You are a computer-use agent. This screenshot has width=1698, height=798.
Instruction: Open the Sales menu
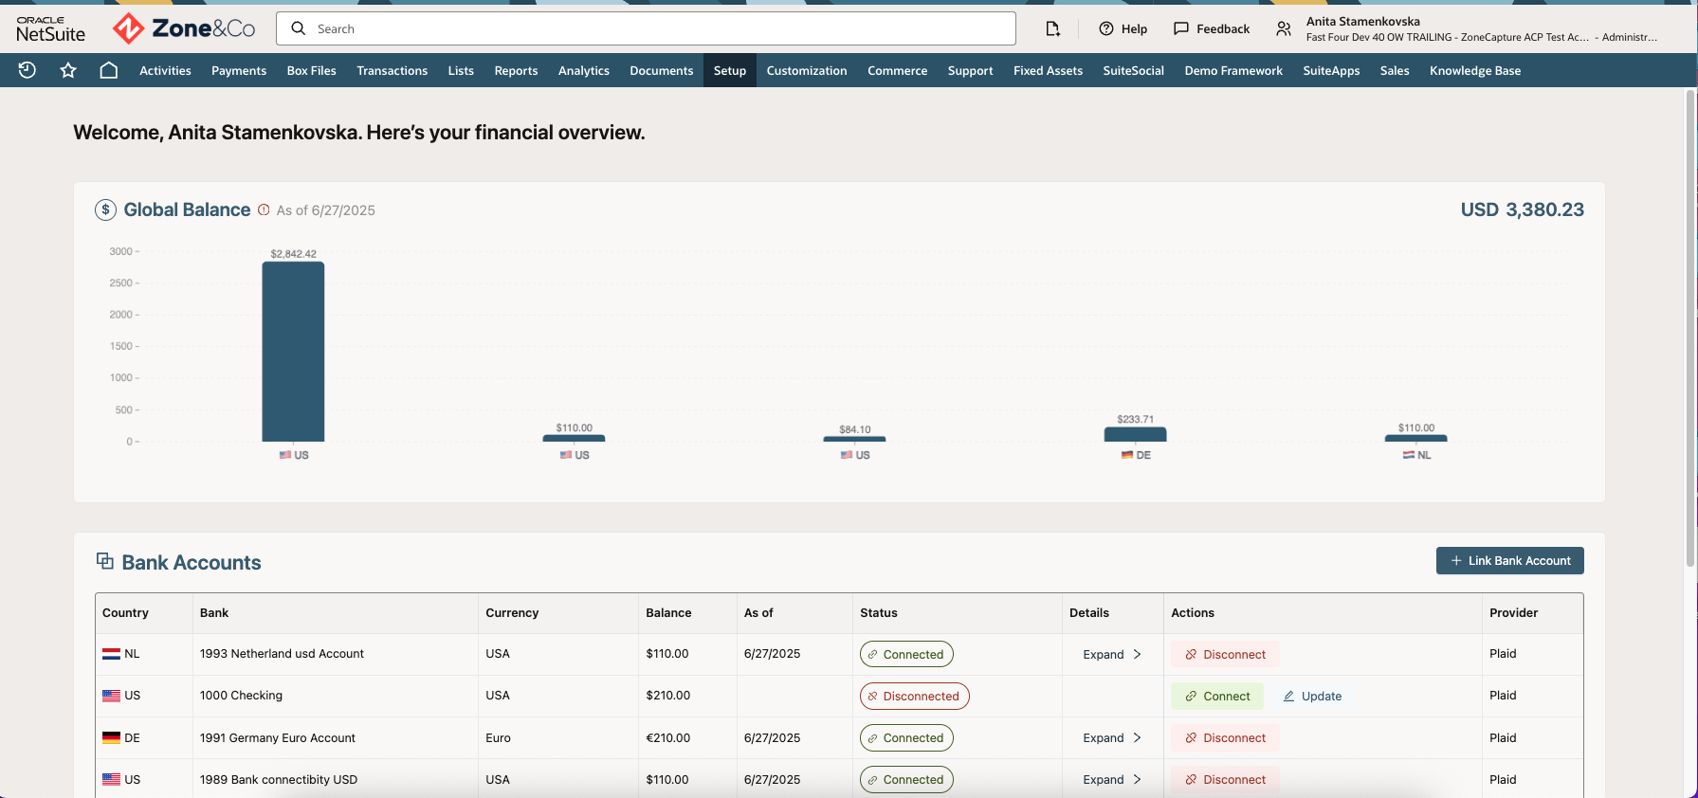pyautogui.click(x=1395, y=70)
